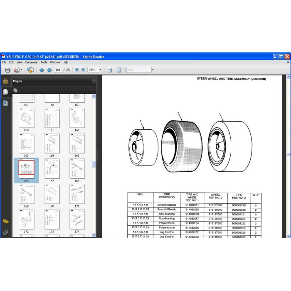This screenshot has width=291, height=291.
Task: Open the Create PDF online icon
Action: (17, 70)
